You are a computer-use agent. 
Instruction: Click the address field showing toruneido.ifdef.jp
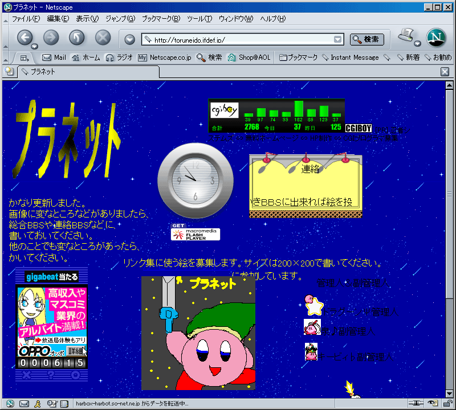coord(243,39)
